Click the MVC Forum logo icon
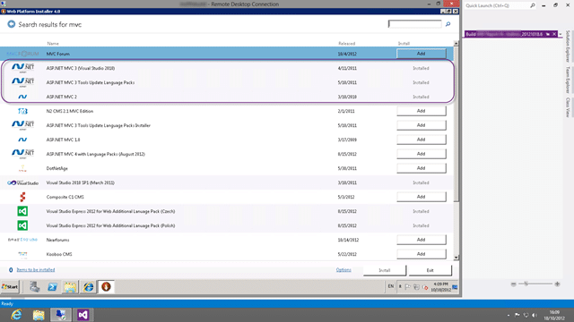Screen dimensions: 574x322 (x=22, y=54)
